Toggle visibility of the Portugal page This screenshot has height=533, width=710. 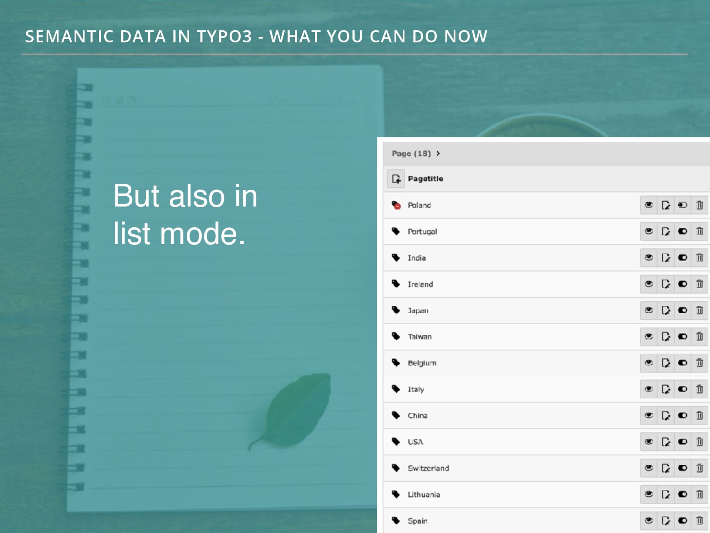pyautogui.click(x=683, y=231)
